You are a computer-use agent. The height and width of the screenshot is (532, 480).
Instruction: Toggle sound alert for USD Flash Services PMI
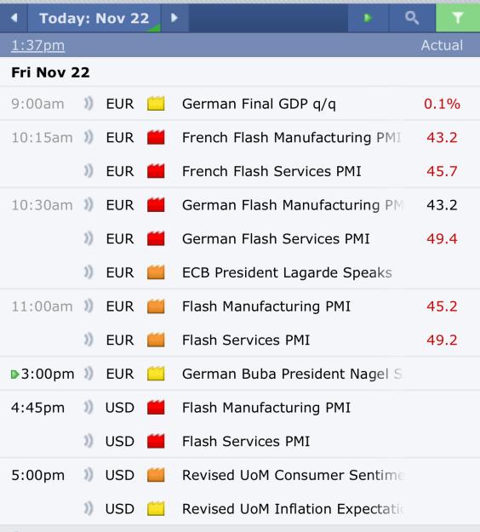(89, 441)
